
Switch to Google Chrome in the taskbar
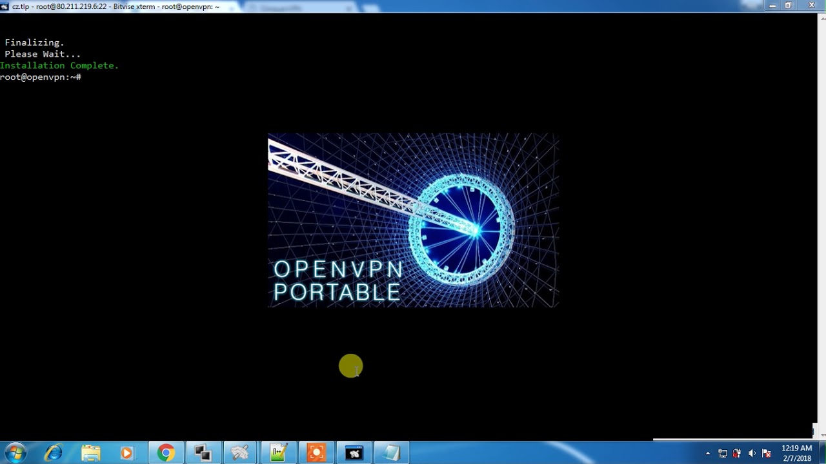pos(166,453)
